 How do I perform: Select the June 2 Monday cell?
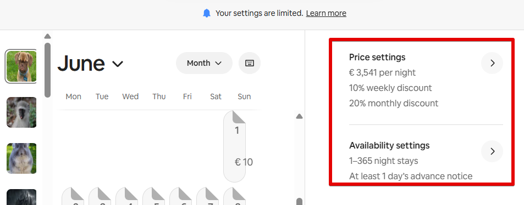(x=73, y=196)
